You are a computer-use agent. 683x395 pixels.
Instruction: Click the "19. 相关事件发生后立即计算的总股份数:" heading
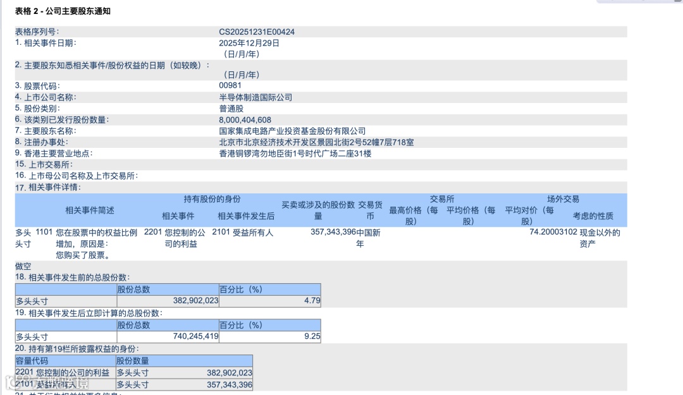tap(89, 313)
